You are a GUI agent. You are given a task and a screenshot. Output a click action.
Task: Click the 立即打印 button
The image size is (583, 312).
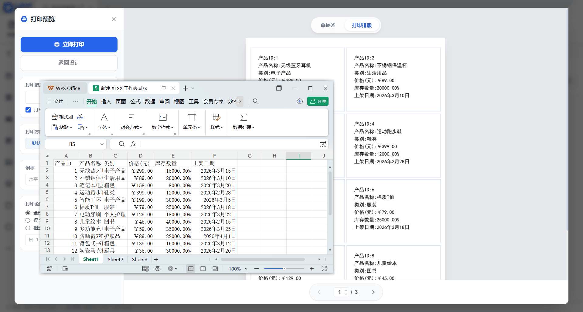point(69,44)
